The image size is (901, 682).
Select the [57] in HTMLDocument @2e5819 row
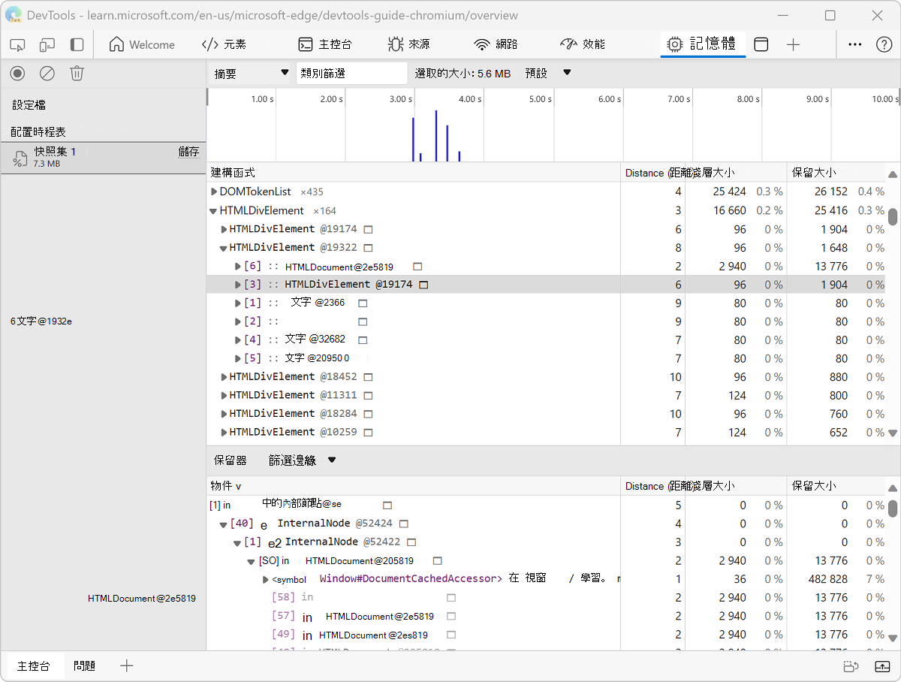pyautogui.click(x=547, y=617)
